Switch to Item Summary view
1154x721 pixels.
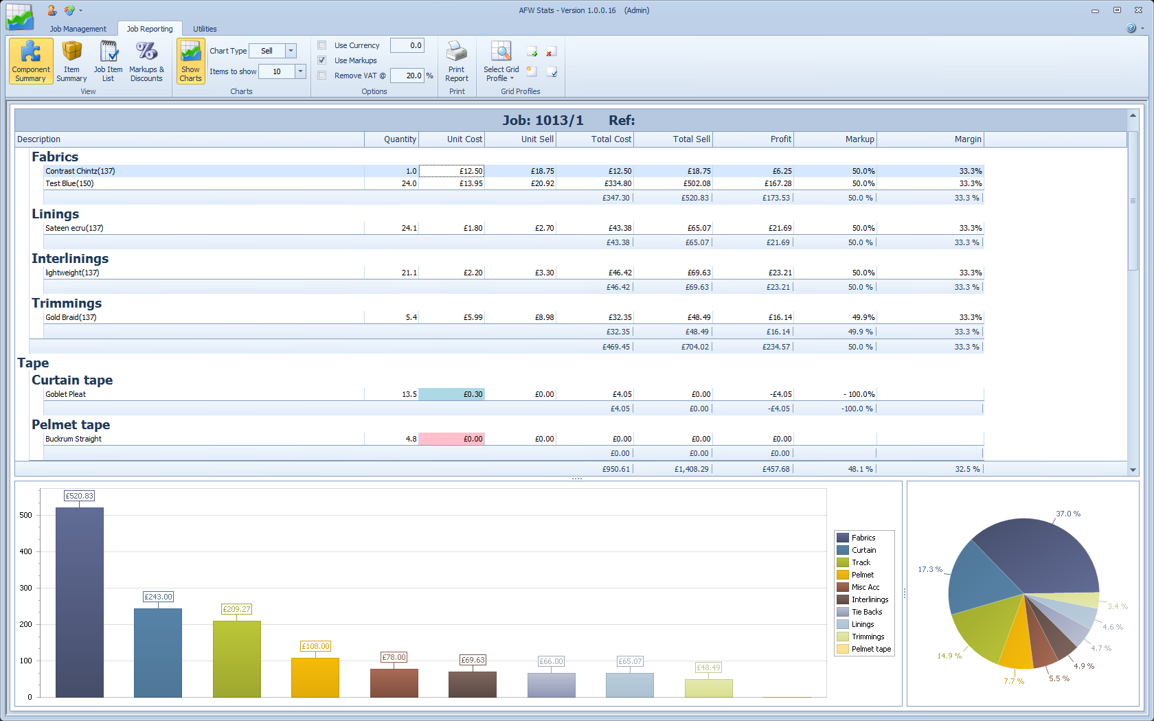(x=71, y=61)
